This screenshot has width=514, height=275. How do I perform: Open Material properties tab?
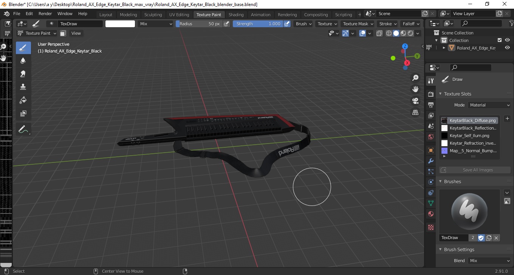click(430, 214)
